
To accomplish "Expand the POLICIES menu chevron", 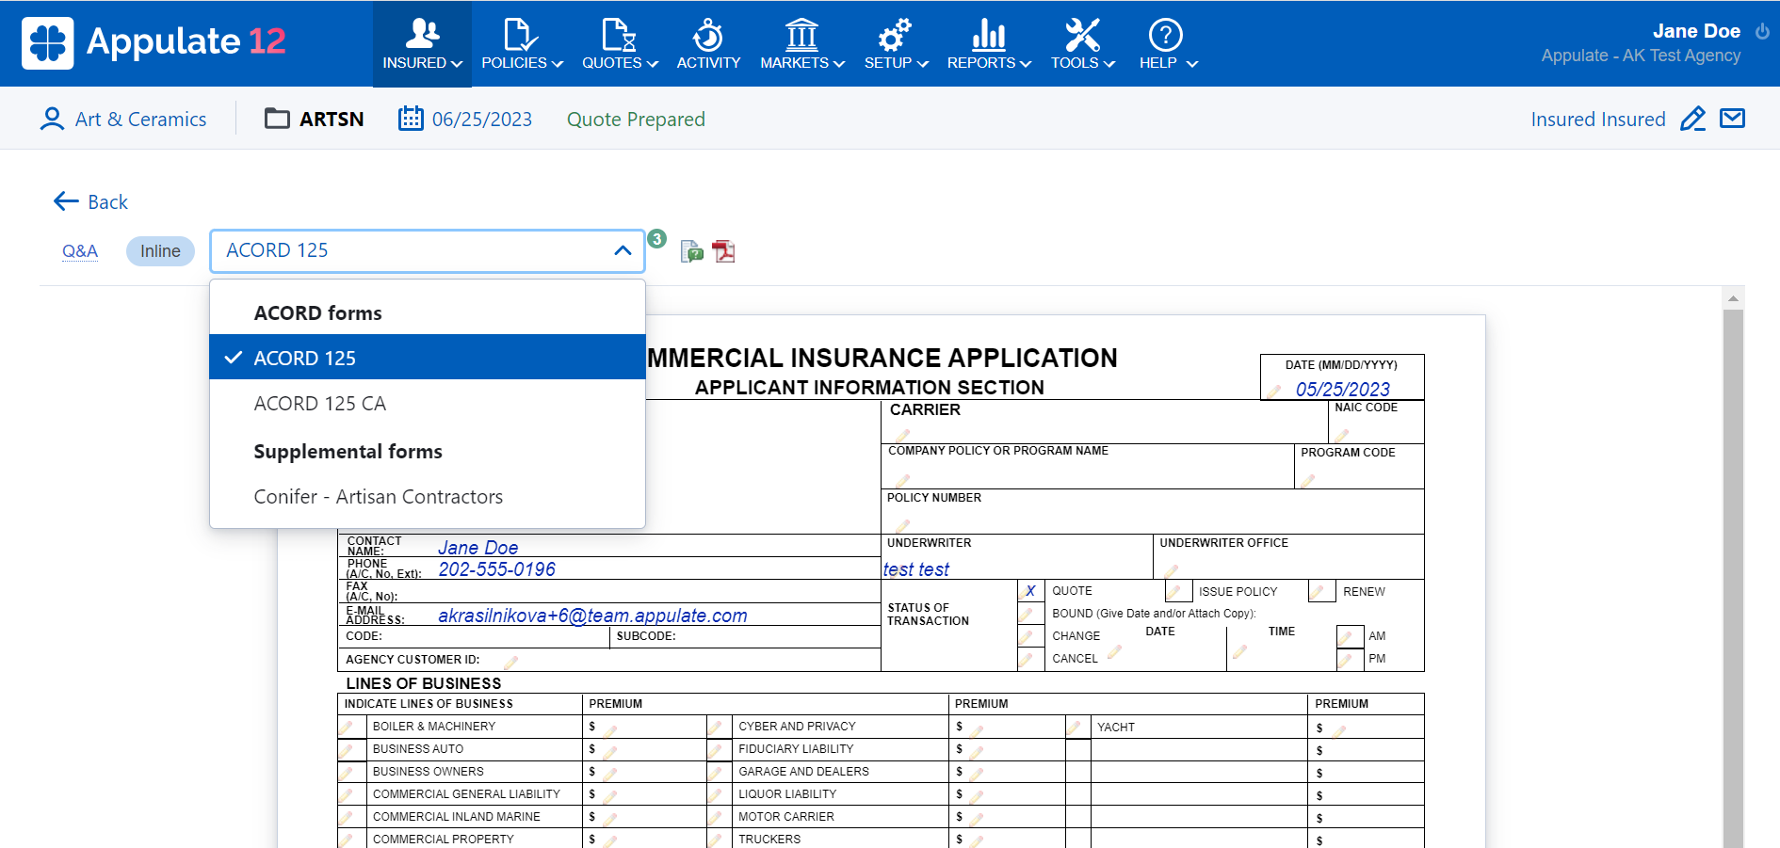I will [558, 64].
